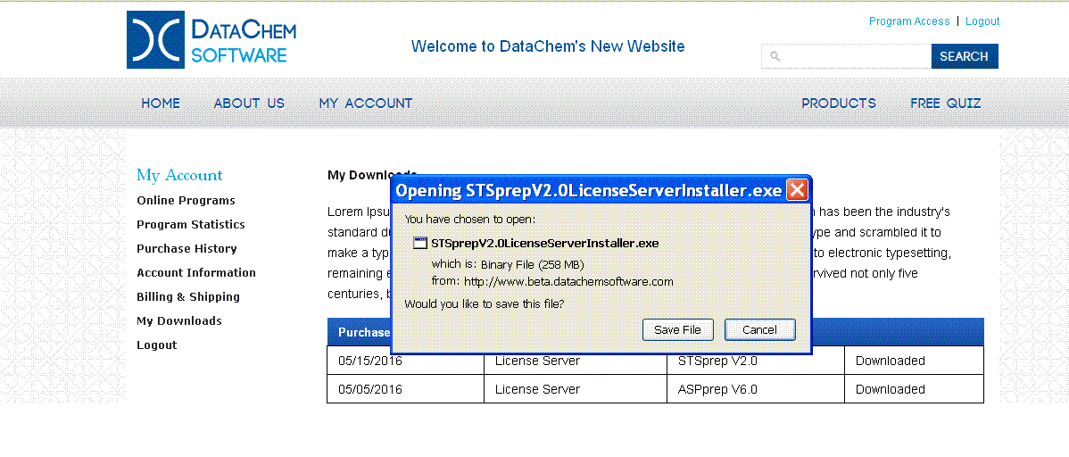
Task: Click the ASPprep V6.0 table cell
Action: click(x=756, y=389)
